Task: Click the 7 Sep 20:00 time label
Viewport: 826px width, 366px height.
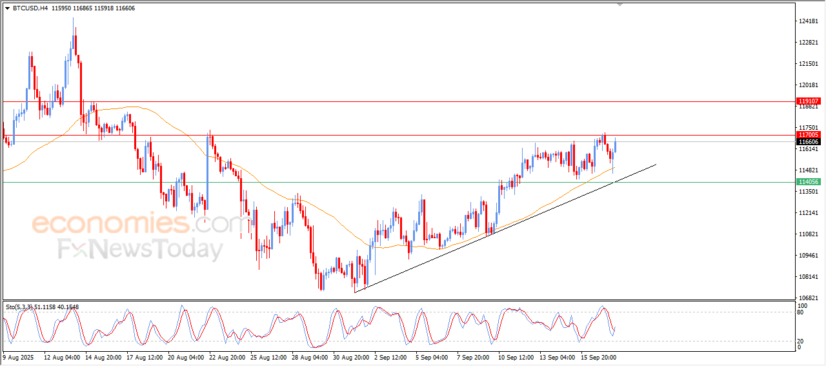Action: 474,356
